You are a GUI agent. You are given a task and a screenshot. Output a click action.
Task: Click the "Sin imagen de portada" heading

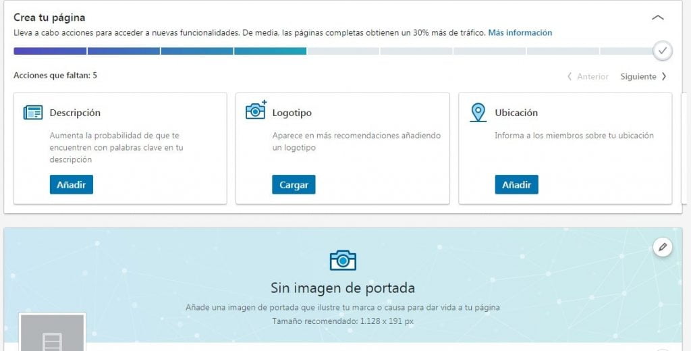[343, 288]
